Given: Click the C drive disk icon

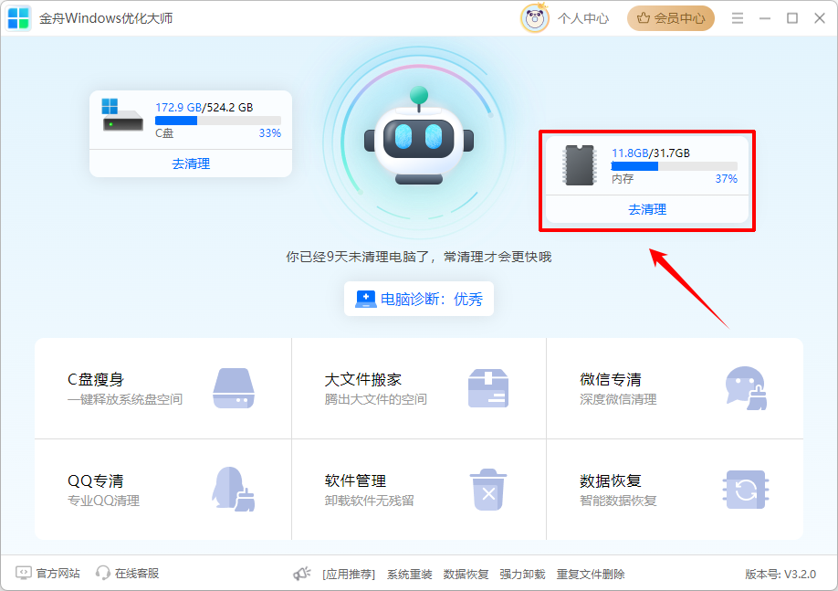Looking at the screenshot, I should point(122,114).
